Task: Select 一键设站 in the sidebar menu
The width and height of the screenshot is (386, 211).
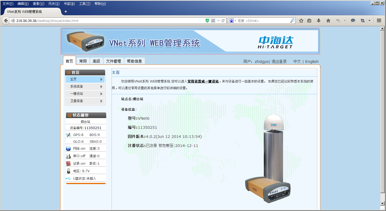Action: point(85,94)
